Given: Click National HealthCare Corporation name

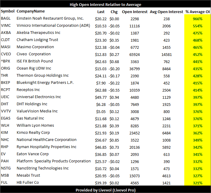Looking at the screenshot, I should [x=47, y=140].
